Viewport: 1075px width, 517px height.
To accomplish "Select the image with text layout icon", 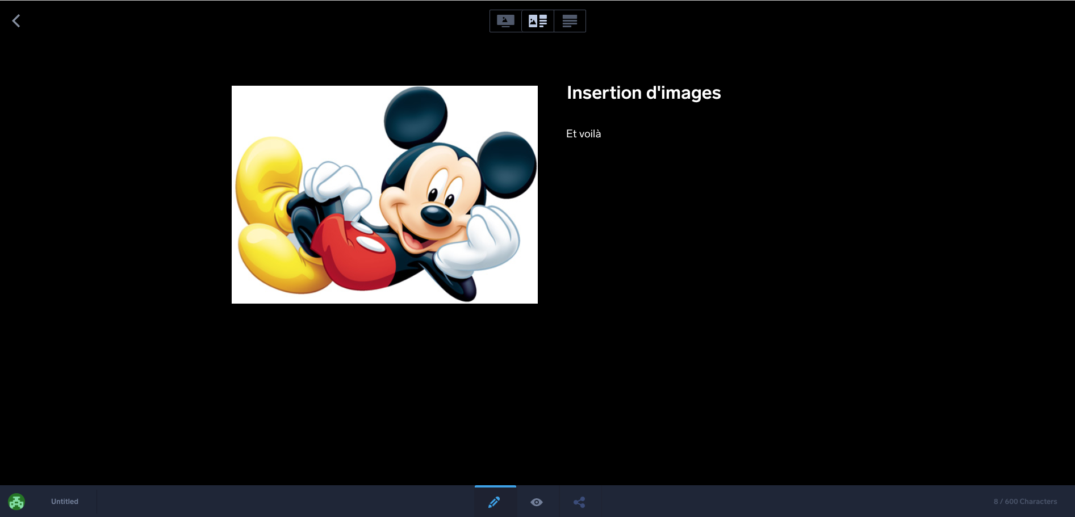I will tap(538, 21).
